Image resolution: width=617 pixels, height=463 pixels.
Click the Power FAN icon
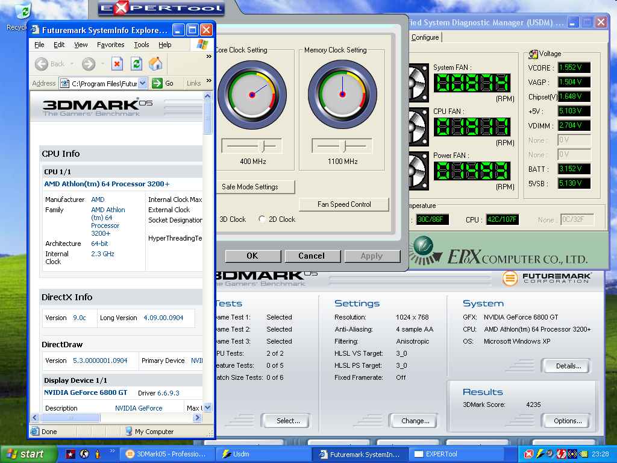[x=417, y=171]
